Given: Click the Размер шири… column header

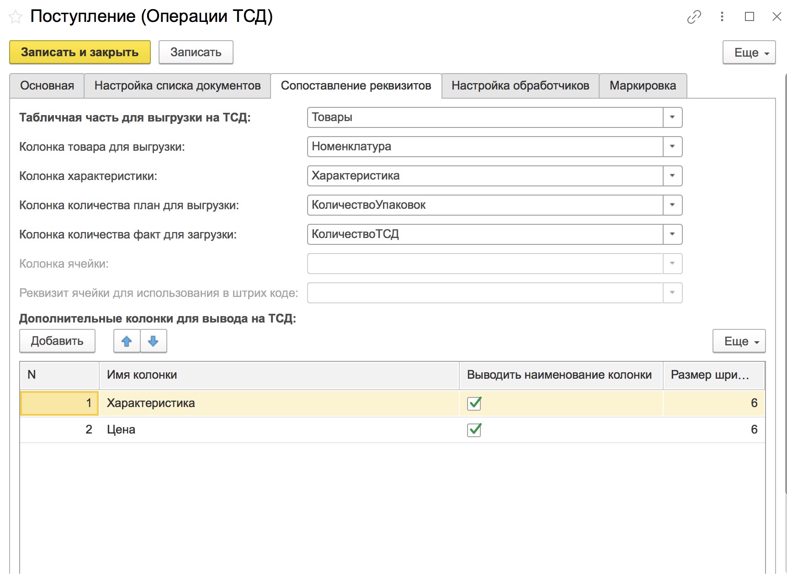Looking at the screenshot, I should point(714,375).
